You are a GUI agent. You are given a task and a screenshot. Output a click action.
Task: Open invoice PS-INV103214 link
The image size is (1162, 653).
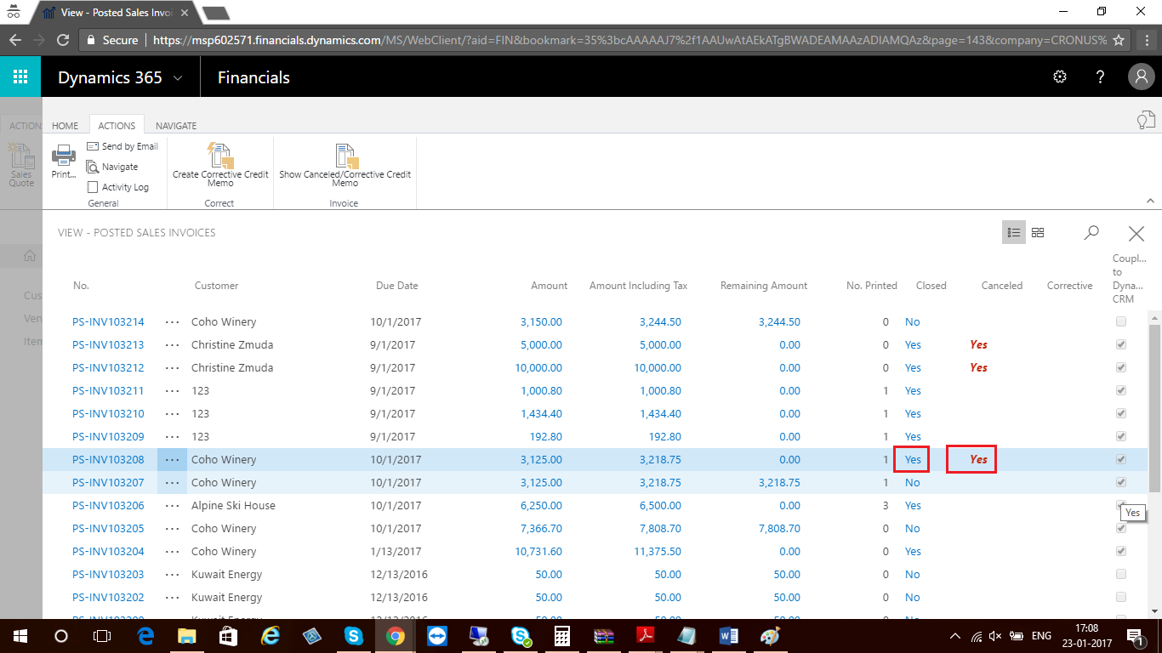(108, 322)
